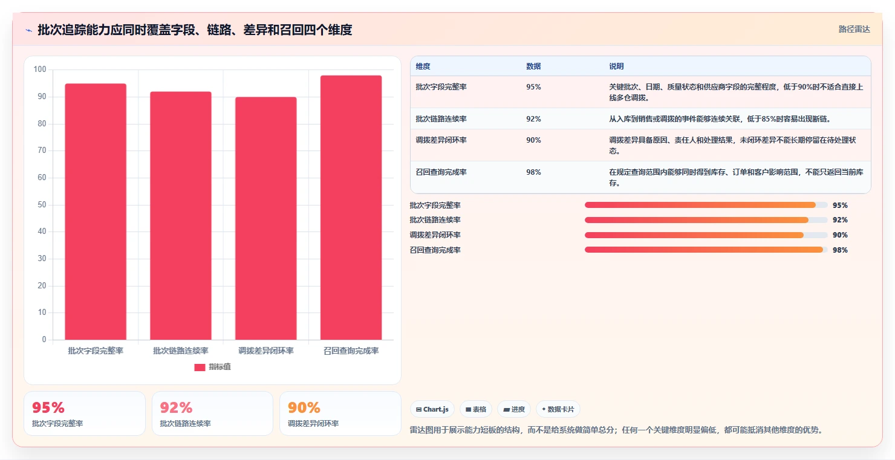Click the 批次字段完整率 caption under the 95% card
Image resolution: width=895 pixels, height=460 pixels.
coord(57,424)
